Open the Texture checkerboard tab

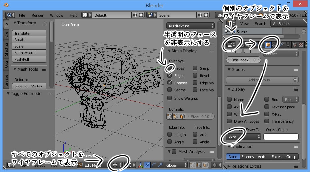pos(301,45)
